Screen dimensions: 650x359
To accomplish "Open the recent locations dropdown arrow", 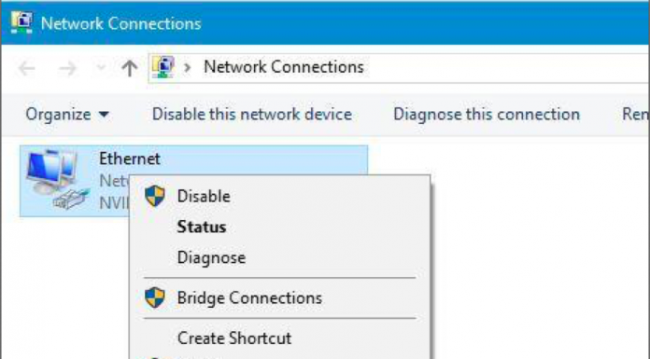I will [x=101, y=68].
